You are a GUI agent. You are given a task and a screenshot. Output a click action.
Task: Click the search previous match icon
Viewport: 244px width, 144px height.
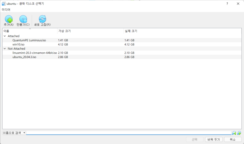click(234, 133)
